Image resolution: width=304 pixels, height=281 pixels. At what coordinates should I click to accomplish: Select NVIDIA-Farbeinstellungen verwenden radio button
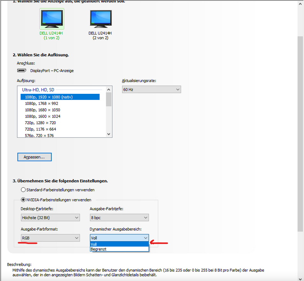coord(23,200)
